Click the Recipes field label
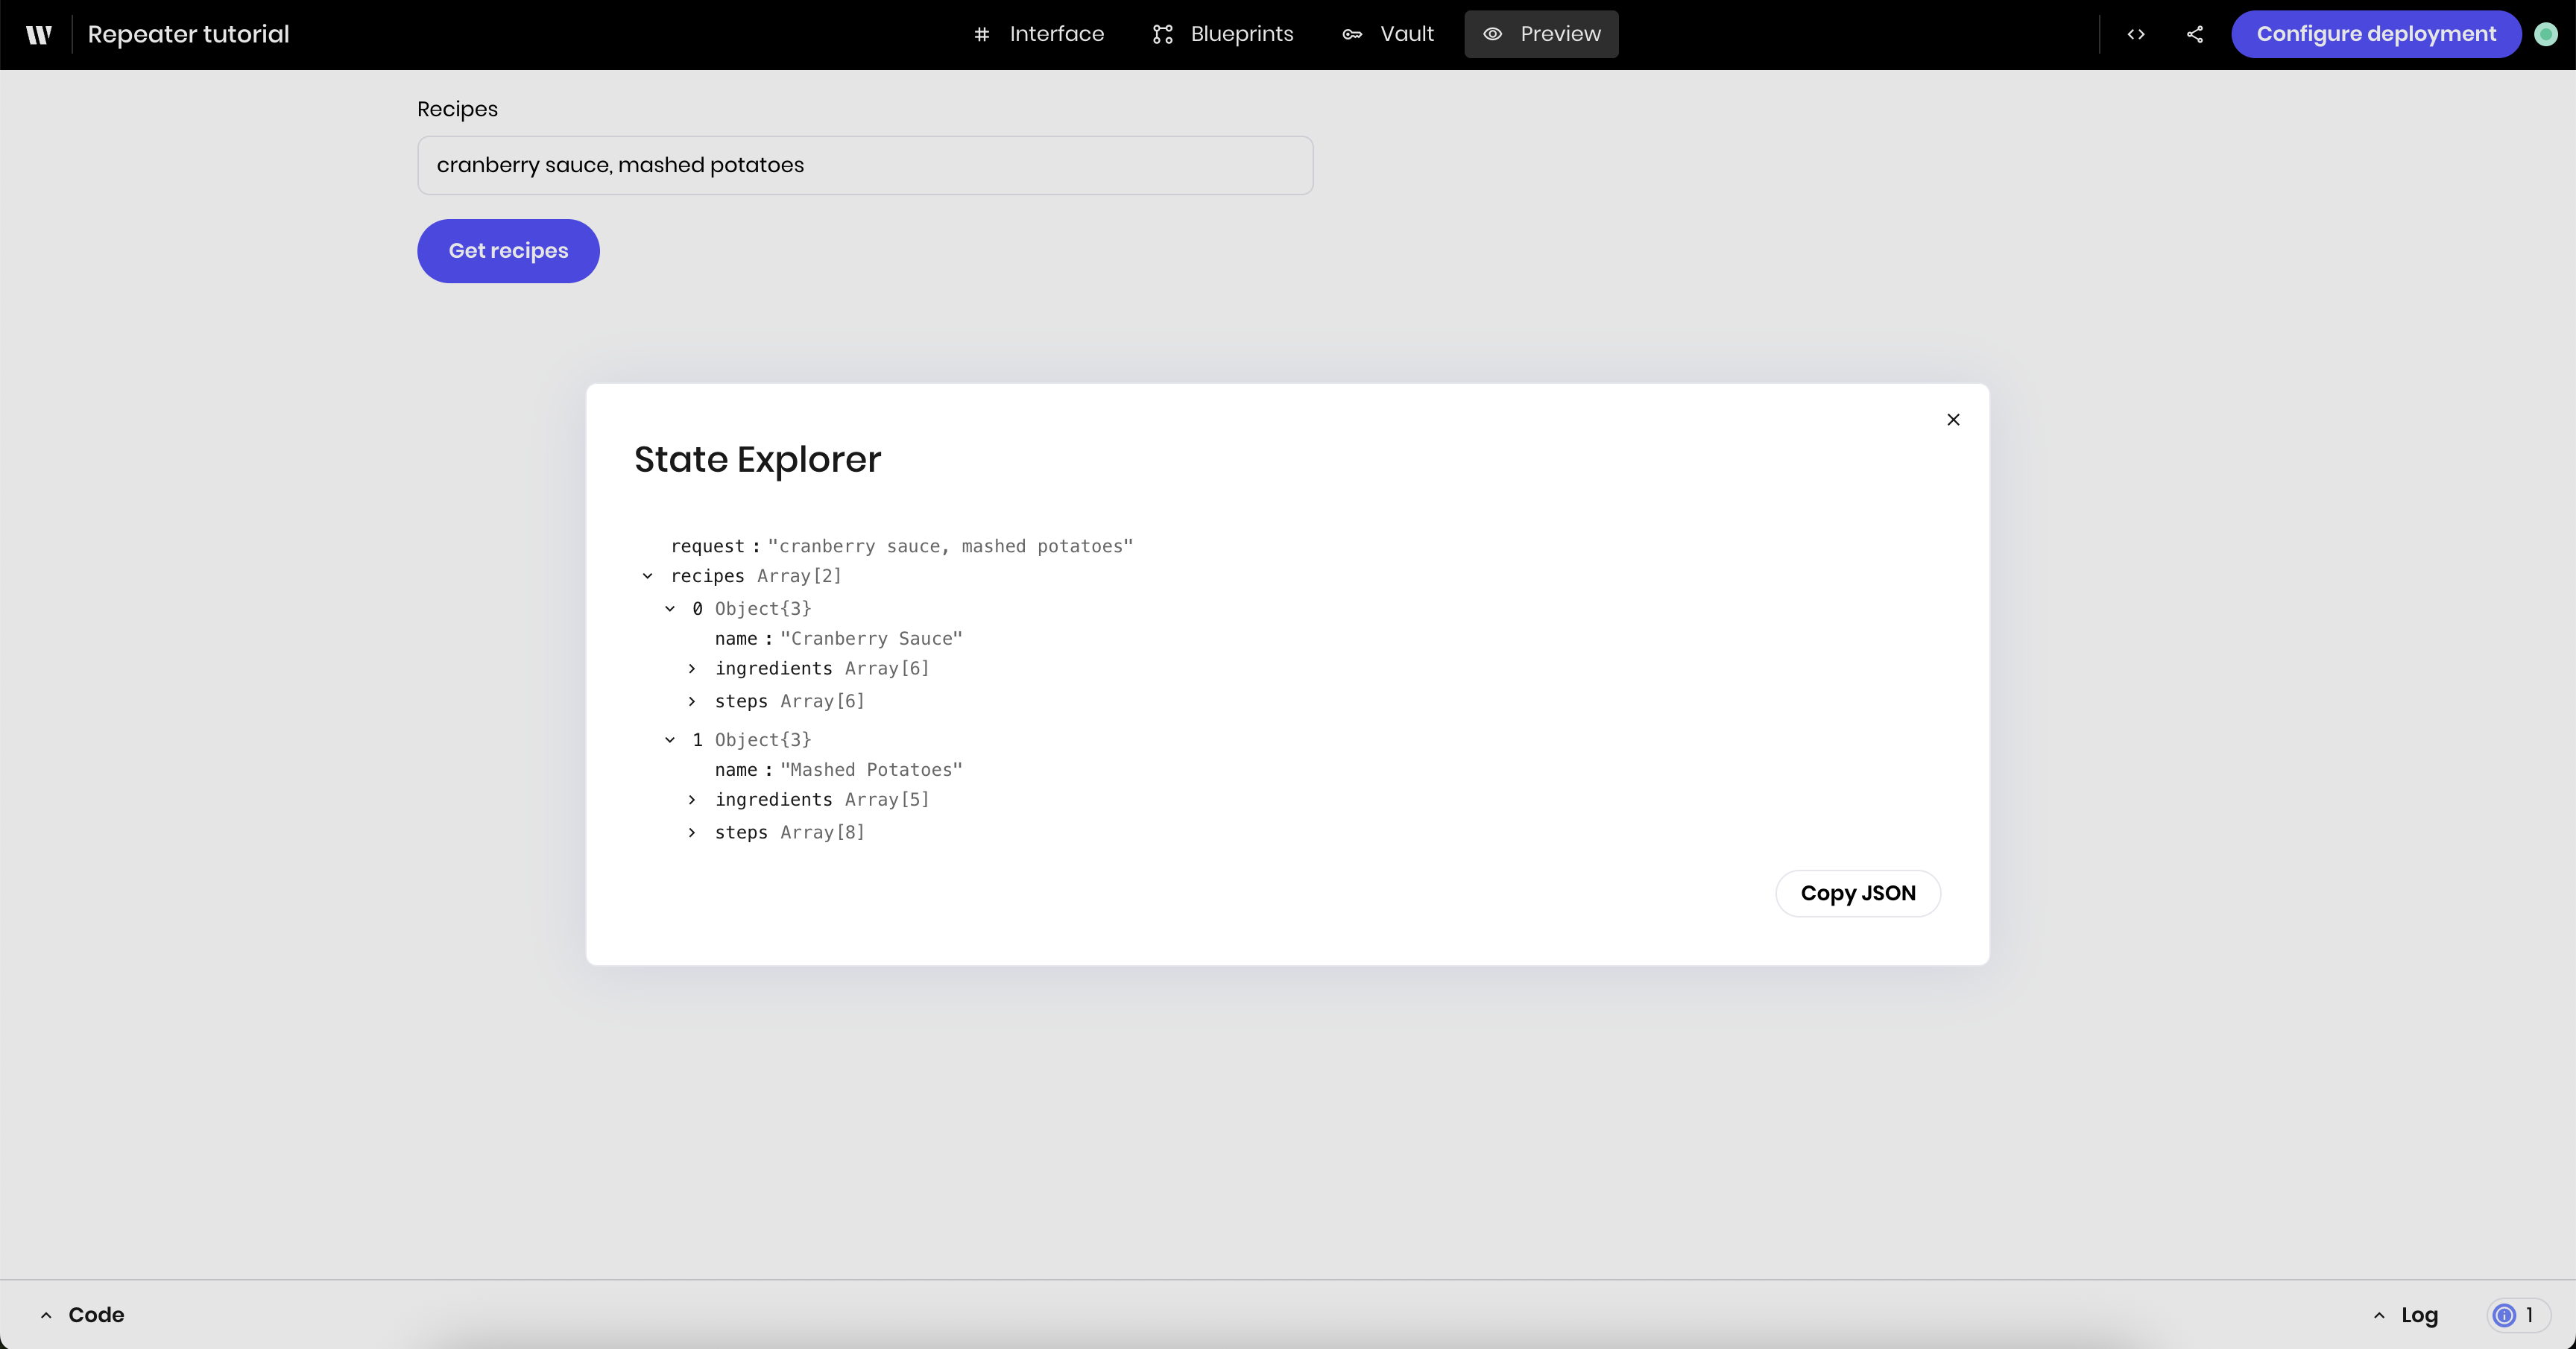The height and width of the screenshot is (1349, 2576). tap(457, 109)
